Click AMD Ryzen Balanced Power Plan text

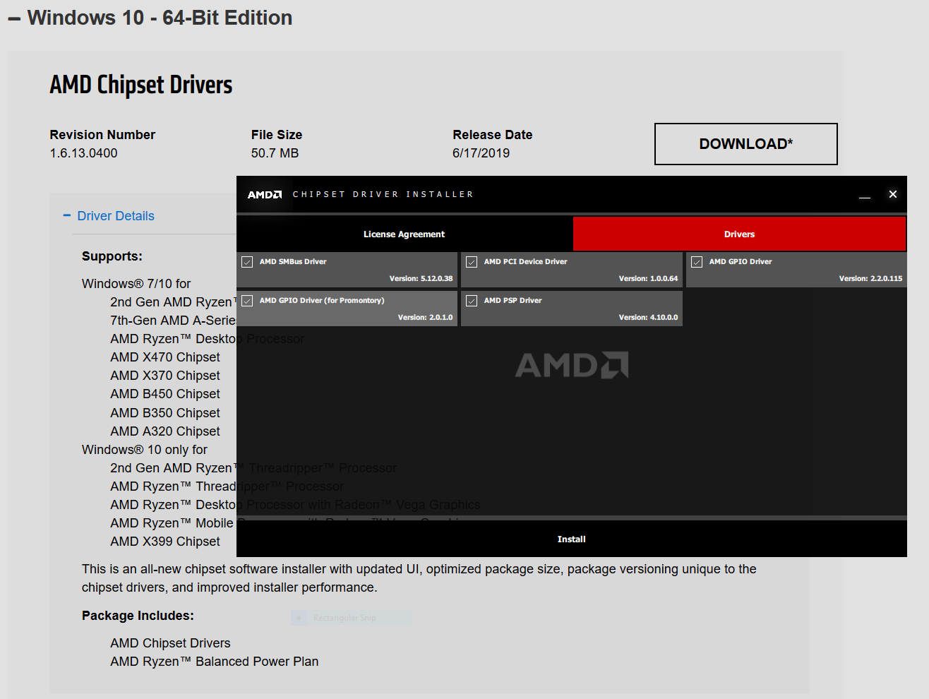coord(215,662)
